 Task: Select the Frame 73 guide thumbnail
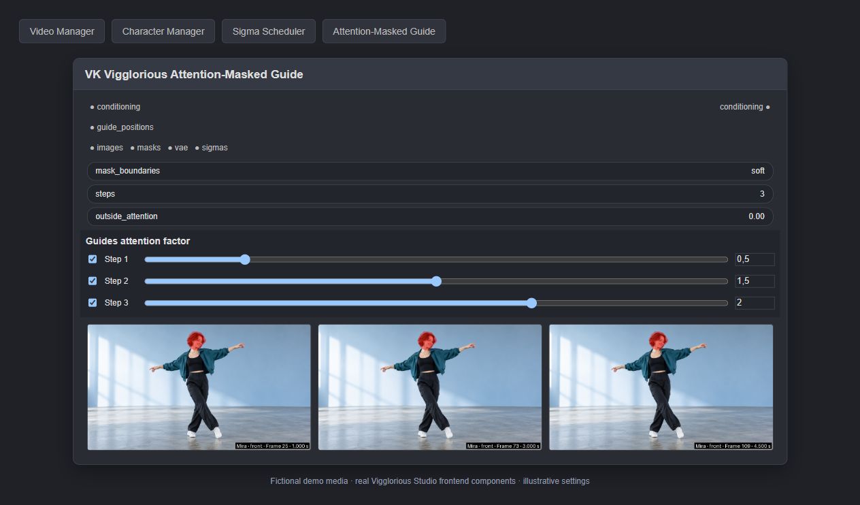(x=430, y=387)
